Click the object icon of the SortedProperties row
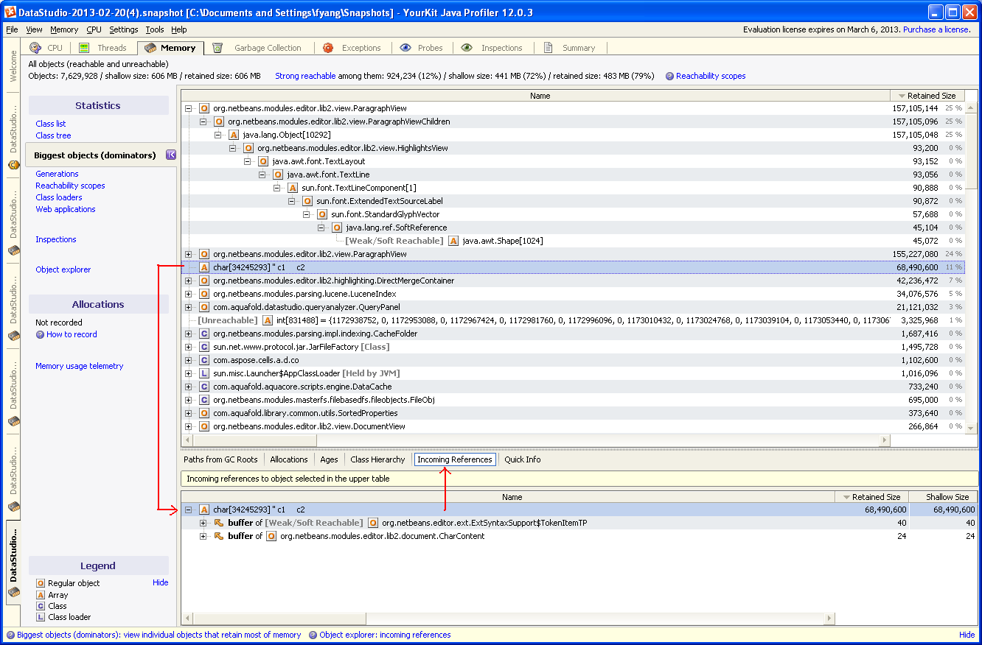Screen dimensions: 982x645 204,413
